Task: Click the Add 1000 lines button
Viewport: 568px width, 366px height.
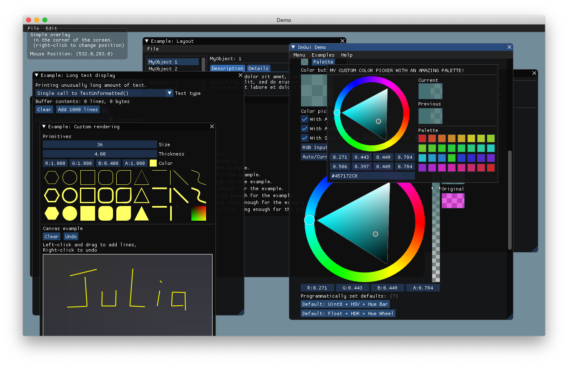Action: point(78,110)
